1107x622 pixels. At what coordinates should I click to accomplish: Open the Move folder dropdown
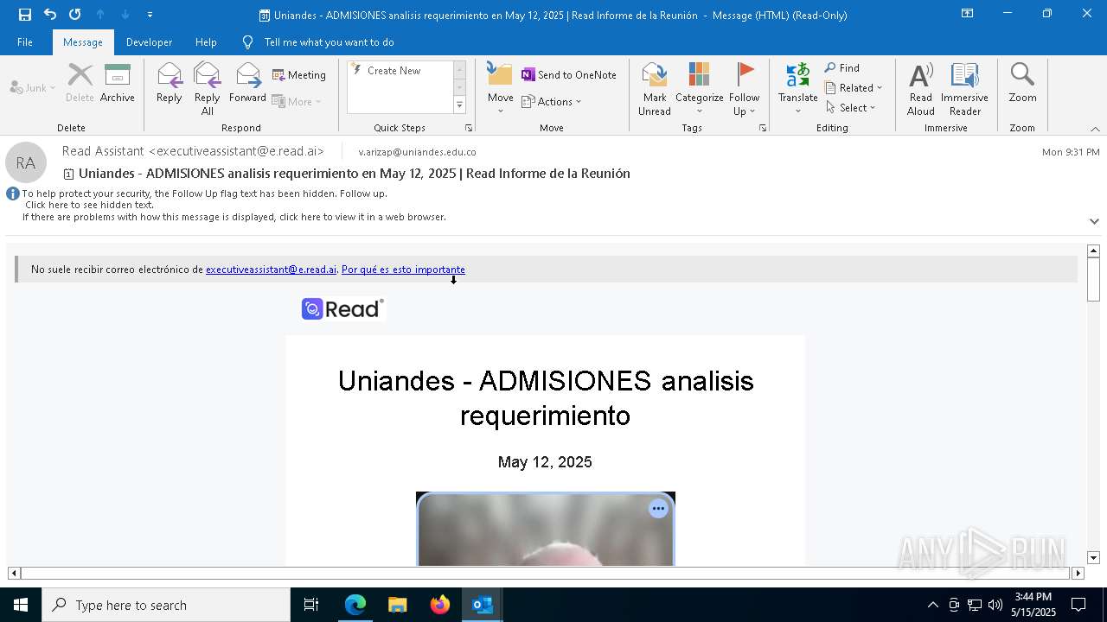[x=501, y=88]
